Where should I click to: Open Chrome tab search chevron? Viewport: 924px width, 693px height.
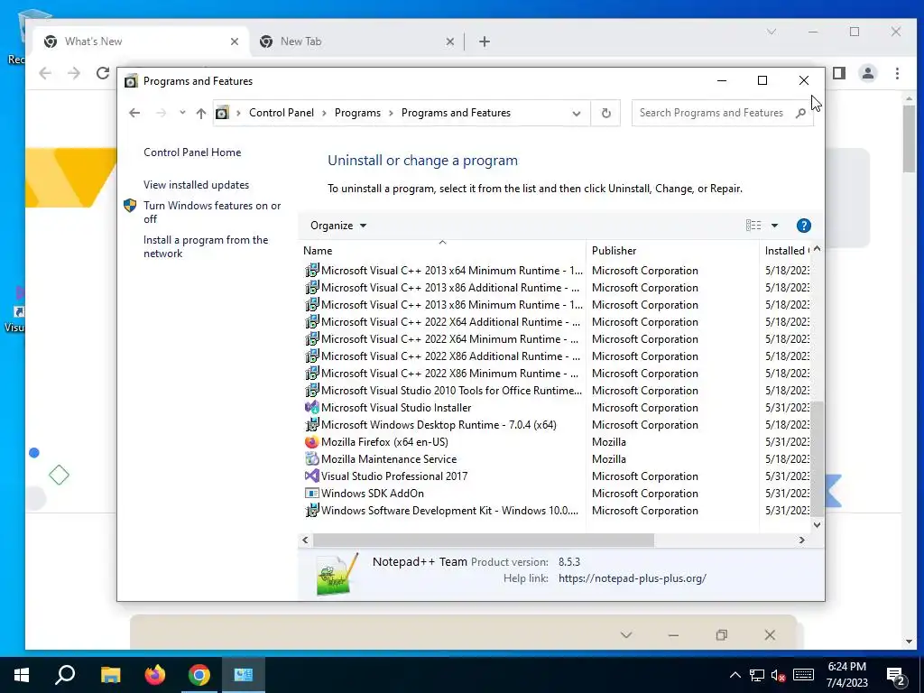pyautogui.click(x=771, y=32)
